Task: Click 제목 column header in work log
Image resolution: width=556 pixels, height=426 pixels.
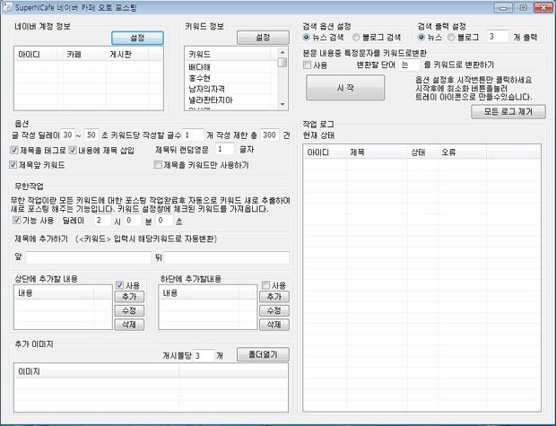Action: pyautogui.click(x=377, y=152)
